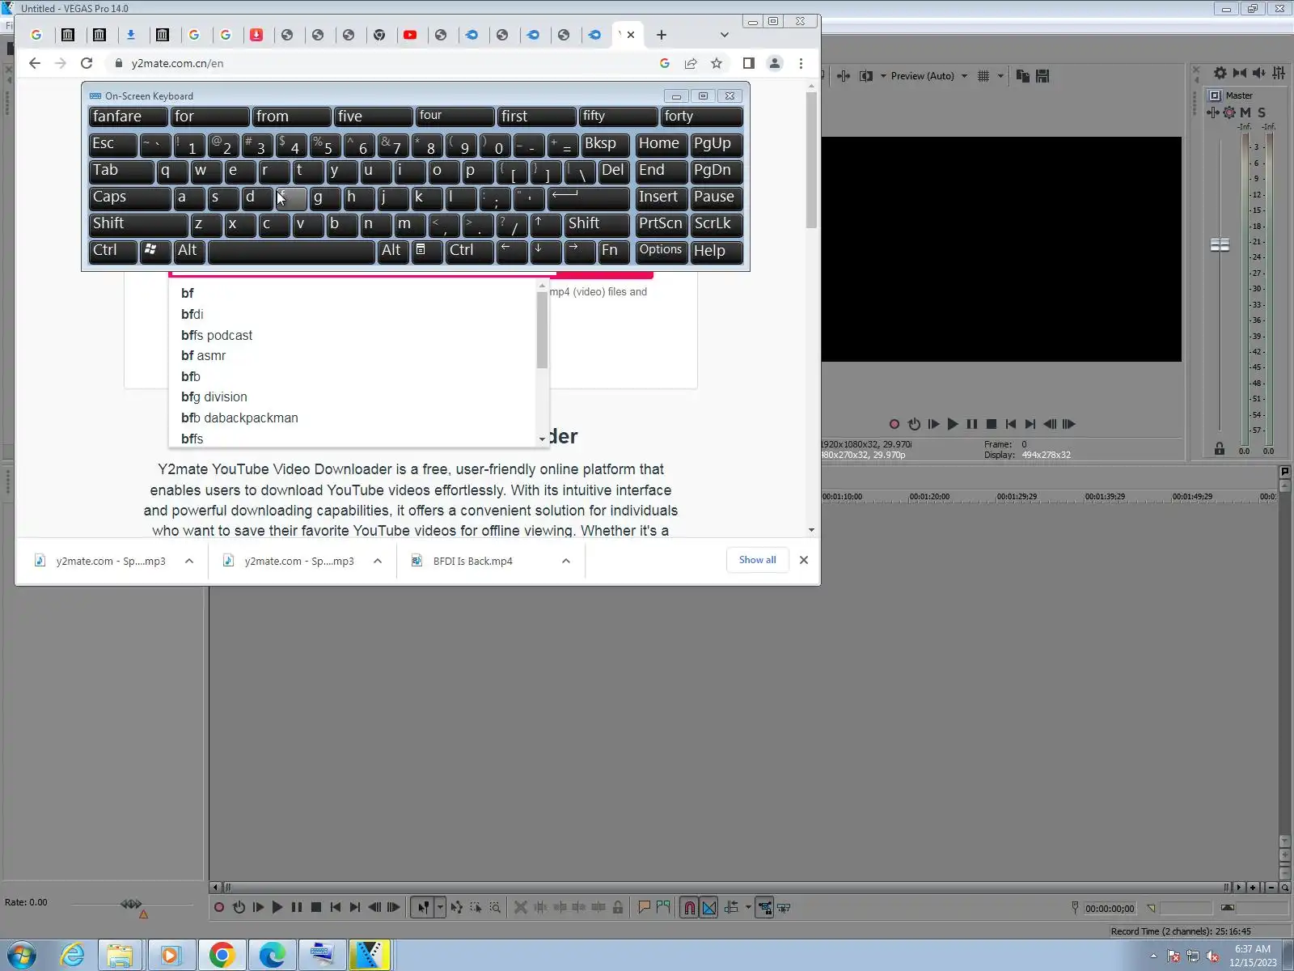Screen dimensions: 1294x971
Task: Stop playback in the video preview transport
Action: [x=992, y=424]
